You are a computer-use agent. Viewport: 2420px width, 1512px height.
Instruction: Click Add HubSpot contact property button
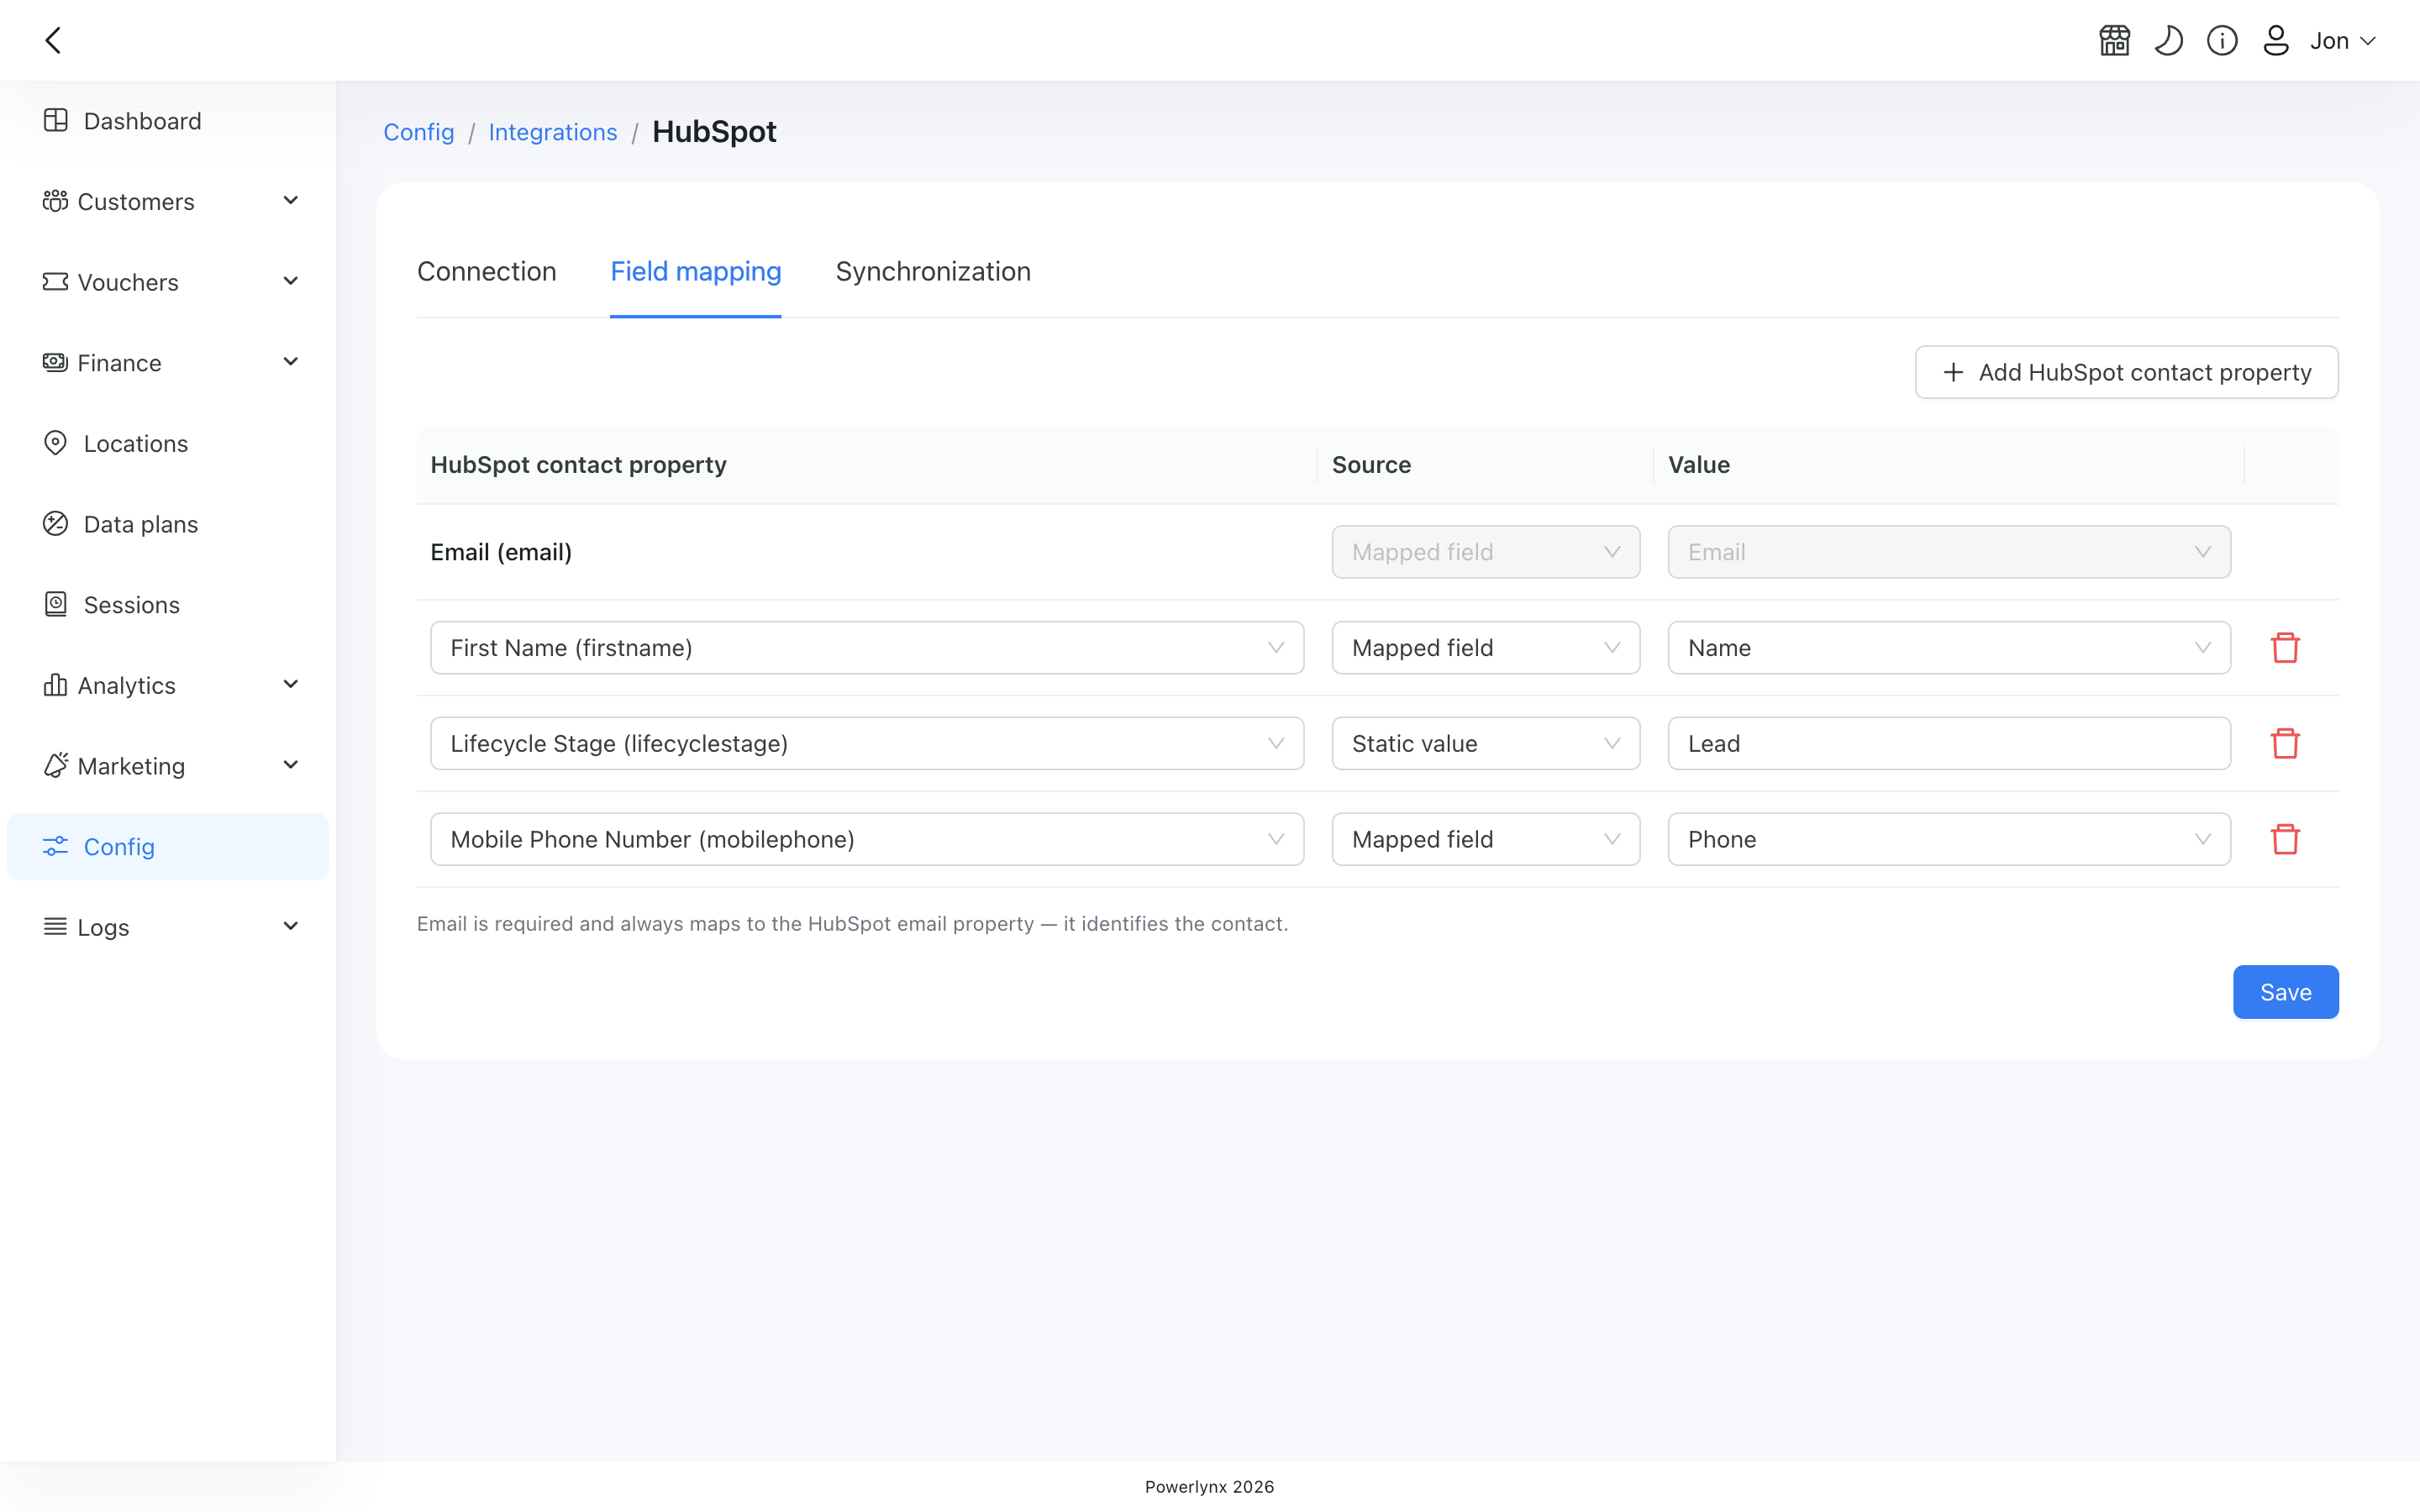[x=2126, y=372]
